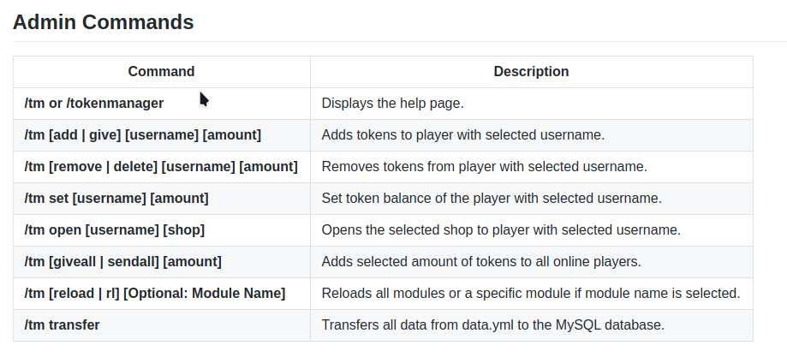Select the /tm or /tokenmanager command cell
This screenshot has width=787, height=363.
click(94, 104)
